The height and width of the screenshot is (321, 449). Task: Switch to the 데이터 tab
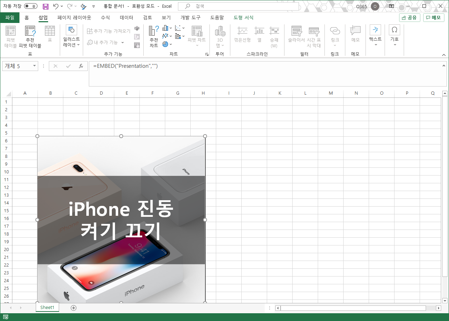(127, 18)
